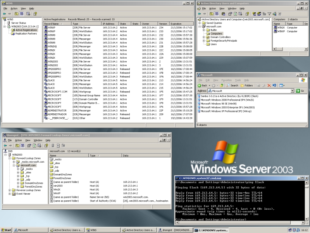The height and width of the screenshot is (233, 310).
Task: Select Microsoft Windows 98 SE (Win98) item
Action: (x=219, y=104)
